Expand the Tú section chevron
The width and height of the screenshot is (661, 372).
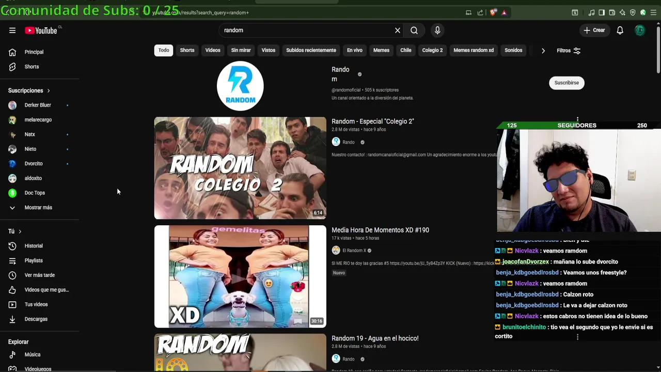[x=20, y=231]
